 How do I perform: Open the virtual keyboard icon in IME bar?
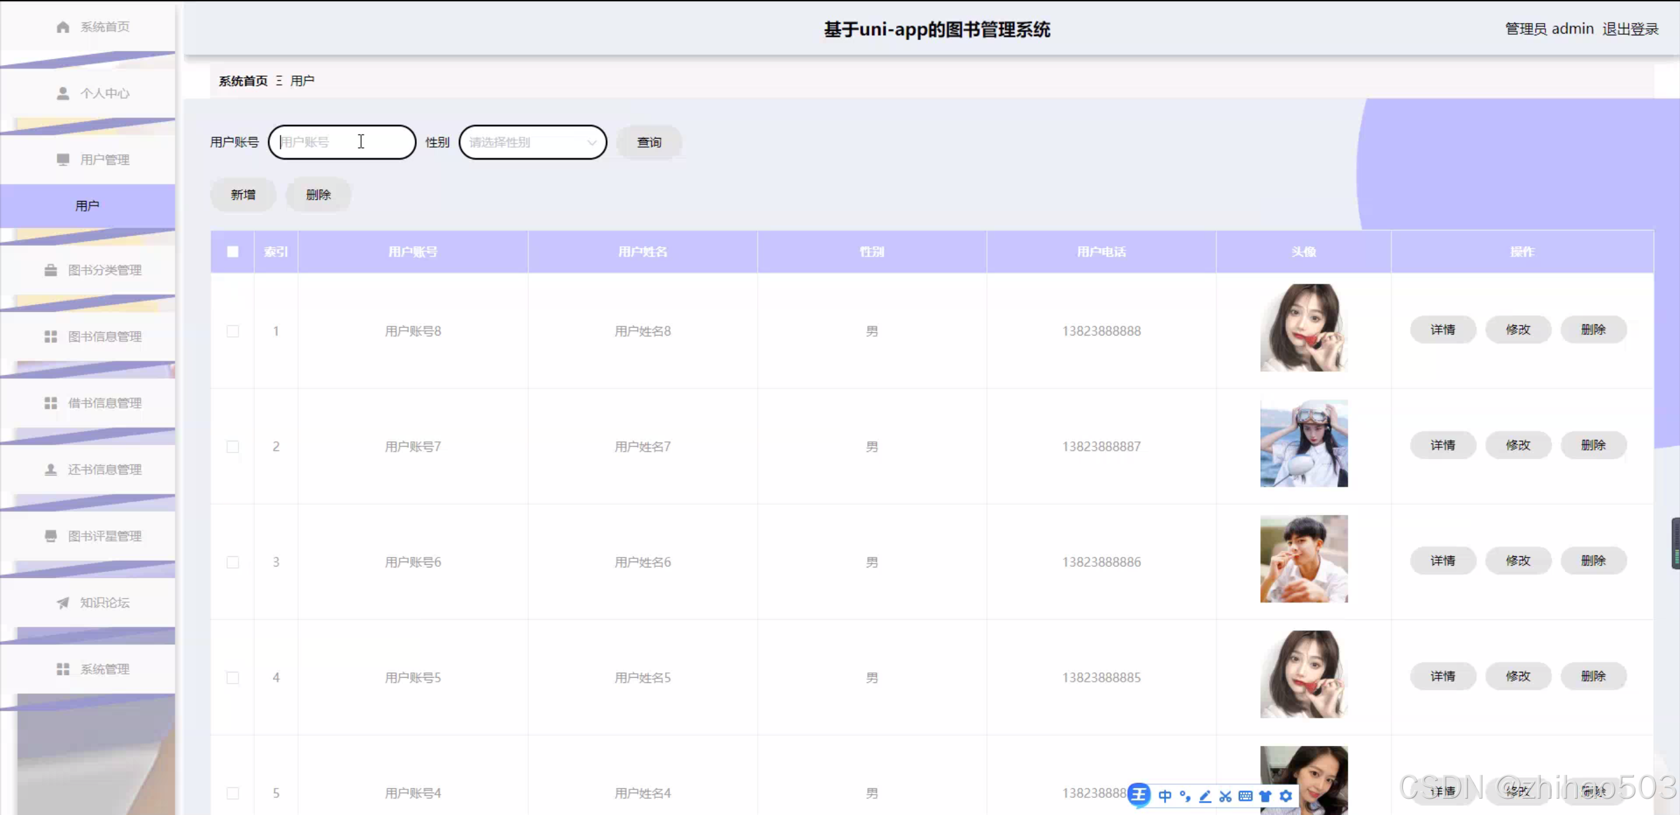[x=1245, y=795]
